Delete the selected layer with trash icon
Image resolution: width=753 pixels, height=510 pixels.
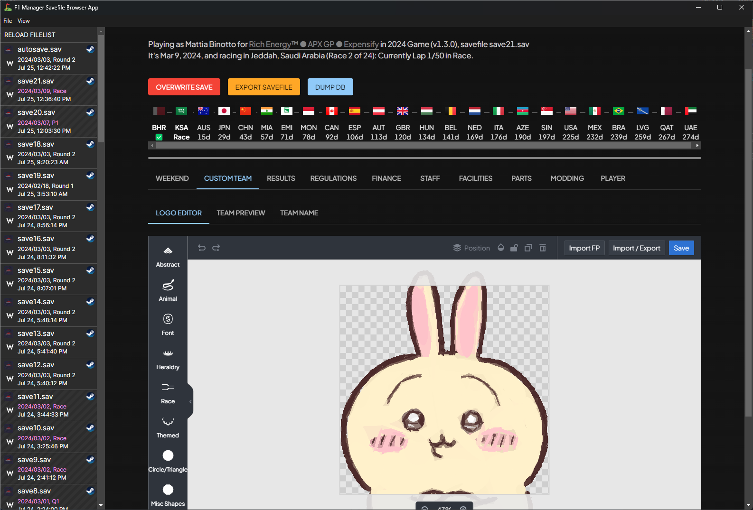(543, 248)
